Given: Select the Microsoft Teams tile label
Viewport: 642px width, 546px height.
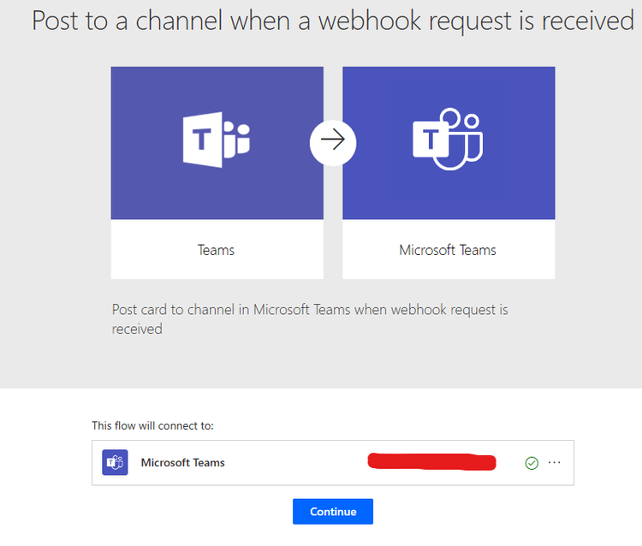Looking at the screenshot, I should 448,250.
